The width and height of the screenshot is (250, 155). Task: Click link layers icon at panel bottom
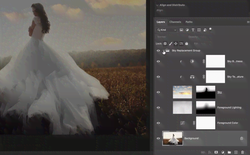[x=203, y=152]
